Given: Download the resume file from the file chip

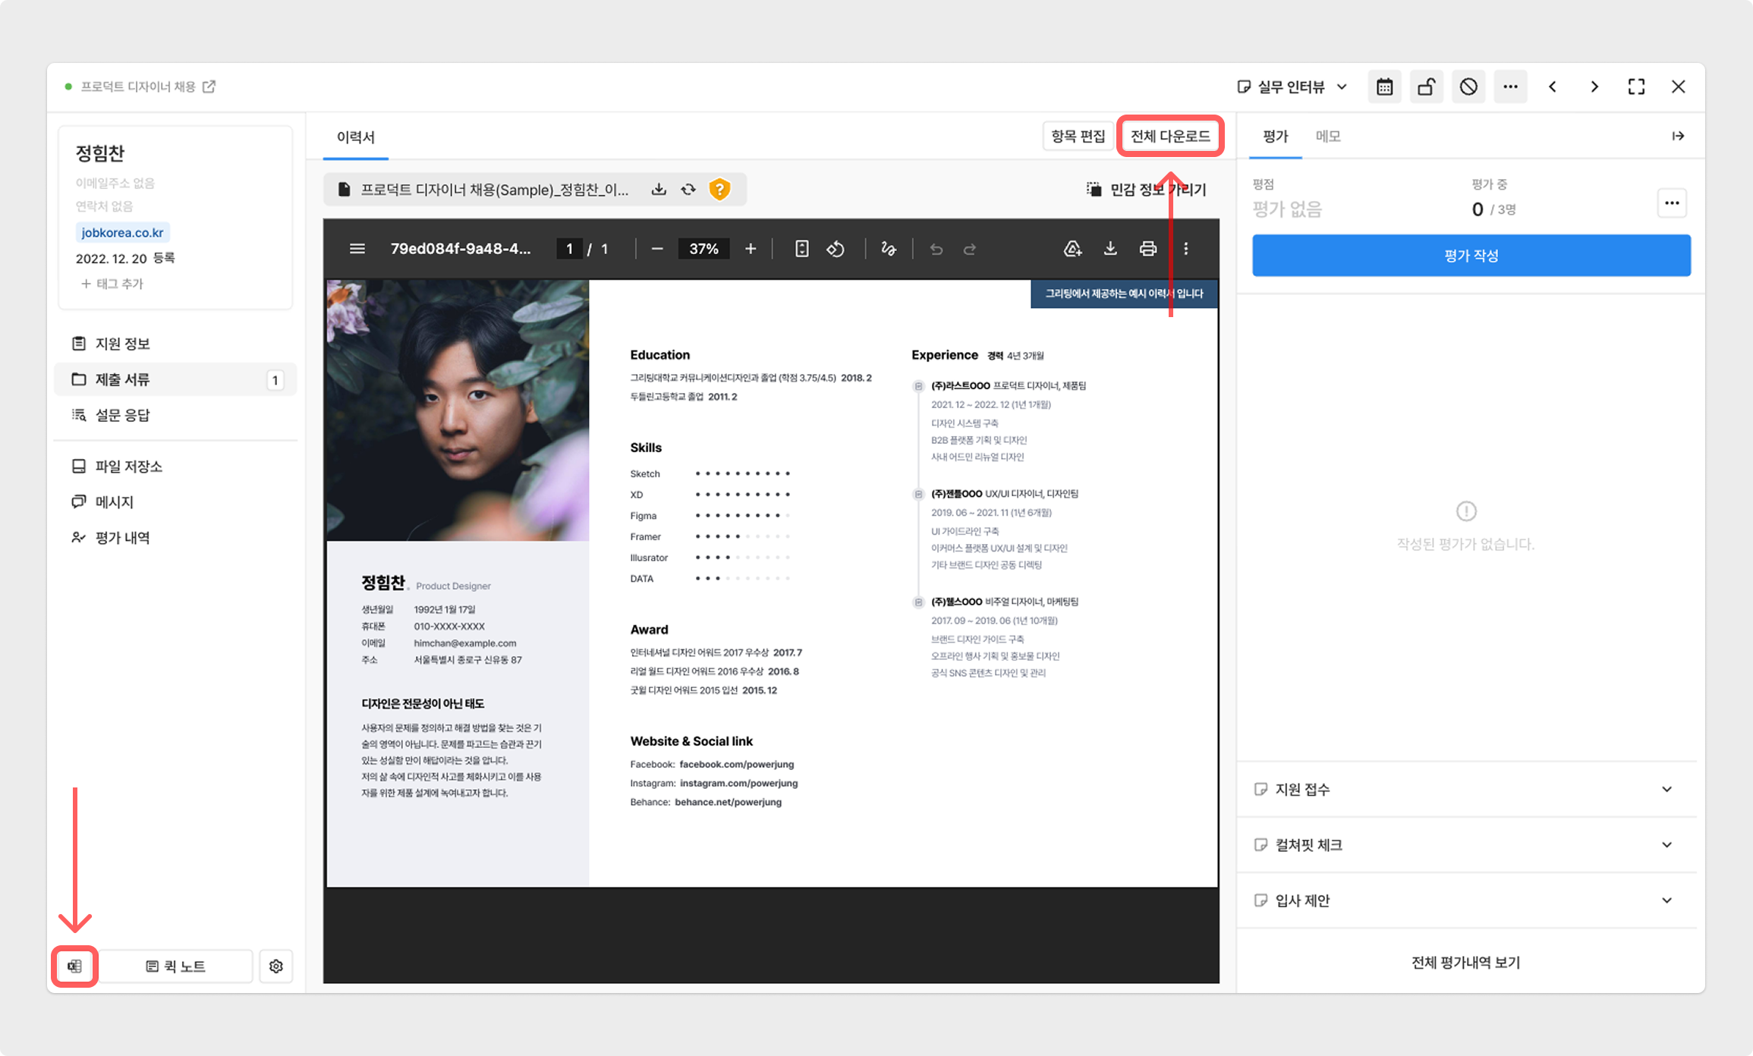Looking at the screenshot, I should (659, 190).
